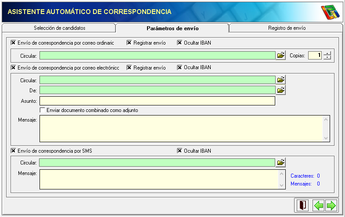345x217 pixels.
Task: Toggle Ocultar IBAN for SMS section
Action: coord(180,151)
